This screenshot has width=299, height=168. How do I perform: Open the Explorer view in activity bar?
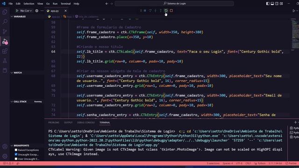click(x=5, y=12)
